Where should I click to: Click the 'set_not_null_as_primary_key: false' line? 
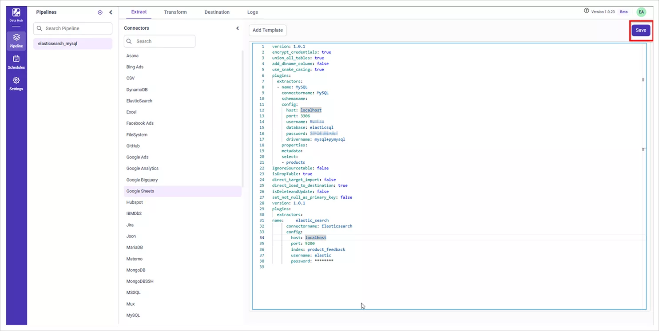click(x=312, y=197)
